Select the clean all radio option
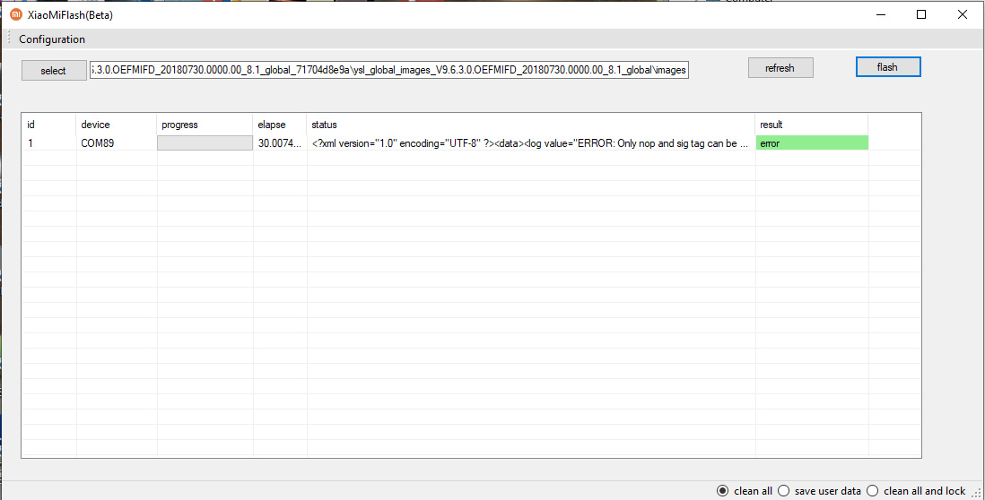This screenshot has width=985, height=500. [745, 490]
